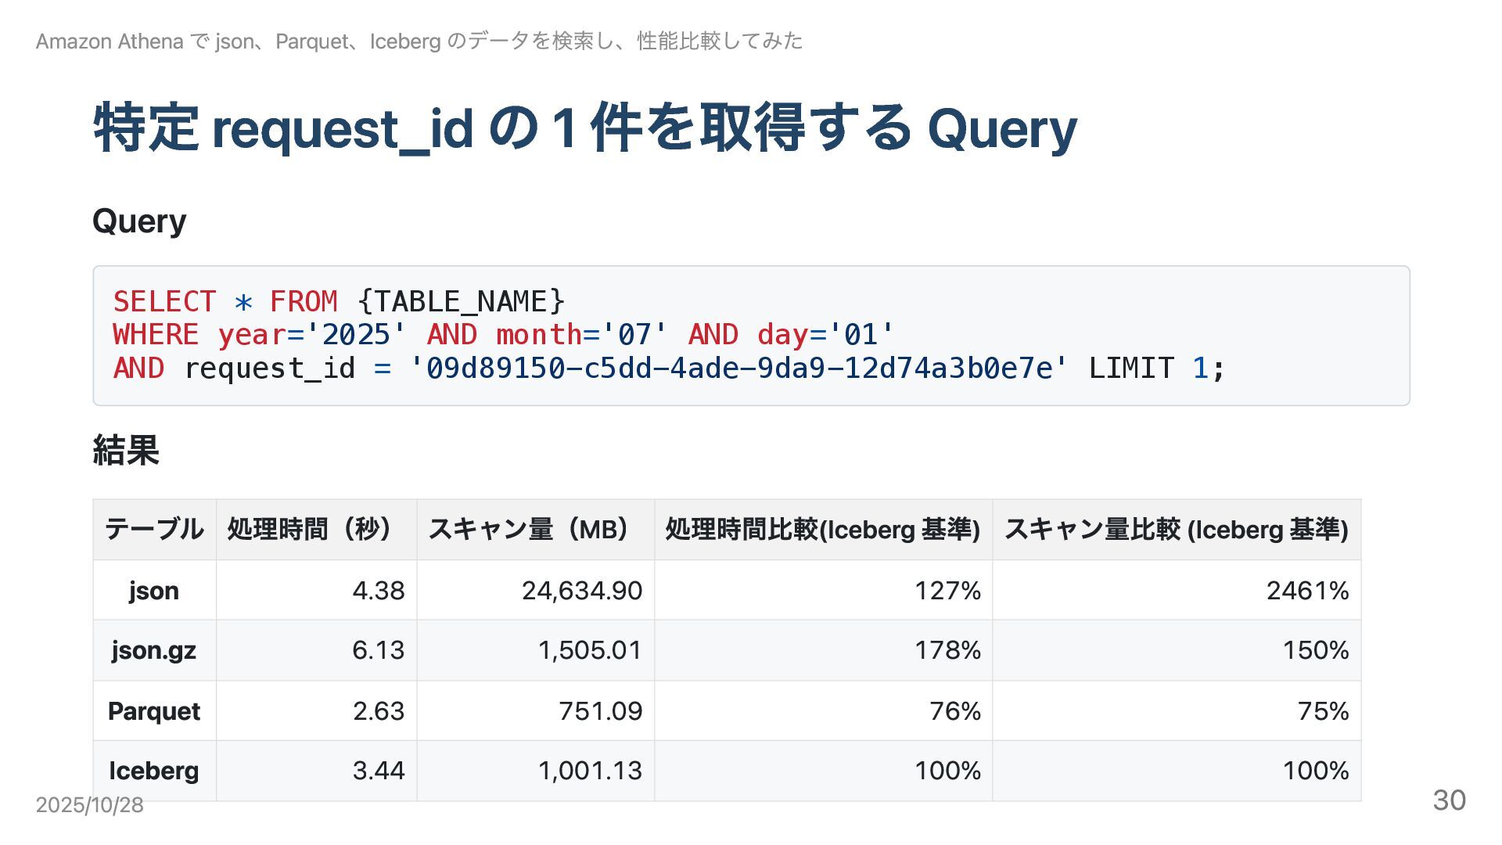Click the スキャン量比較 (Iceberg 基準) column header

pyautogui.click(x=1176, y=530)
